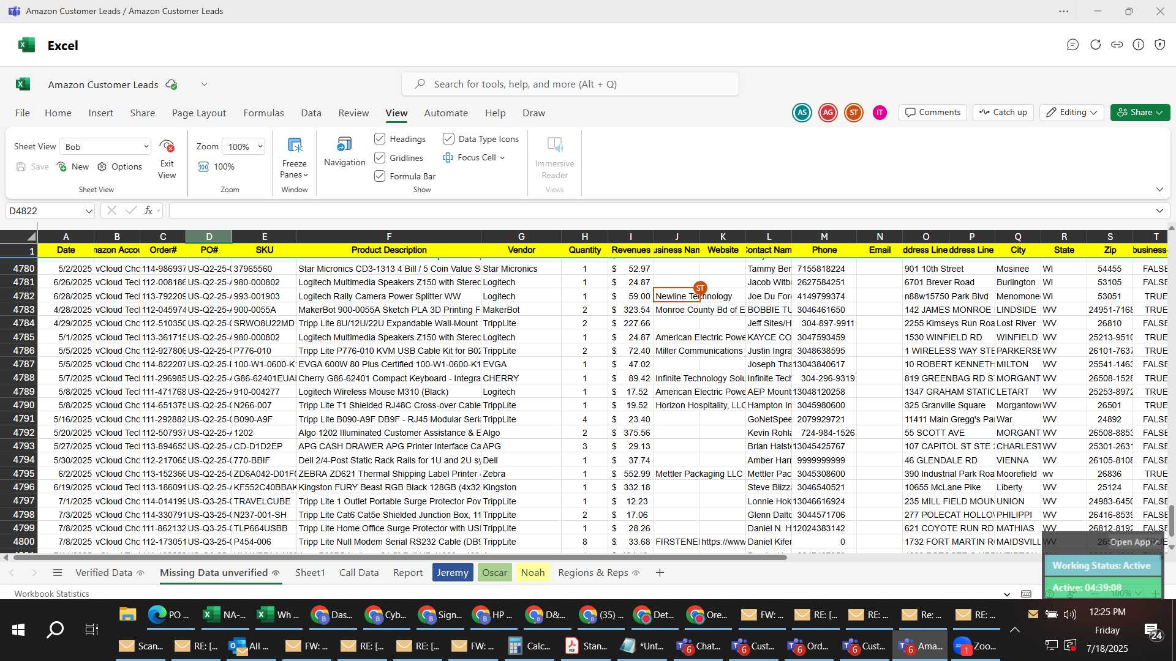The width and height of the screenshot is (1176, 661).
Task: Expand the Editing mode dropdown
Action: (1093, 113)
